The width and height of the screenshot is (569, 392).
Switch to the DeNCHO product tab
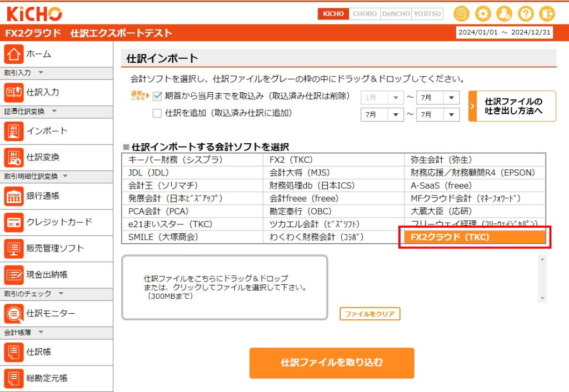click(x=396, y=14)
